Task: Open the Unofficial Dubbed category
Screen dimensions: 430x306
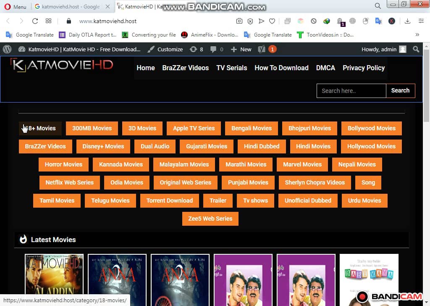Action: click(308, 200)
